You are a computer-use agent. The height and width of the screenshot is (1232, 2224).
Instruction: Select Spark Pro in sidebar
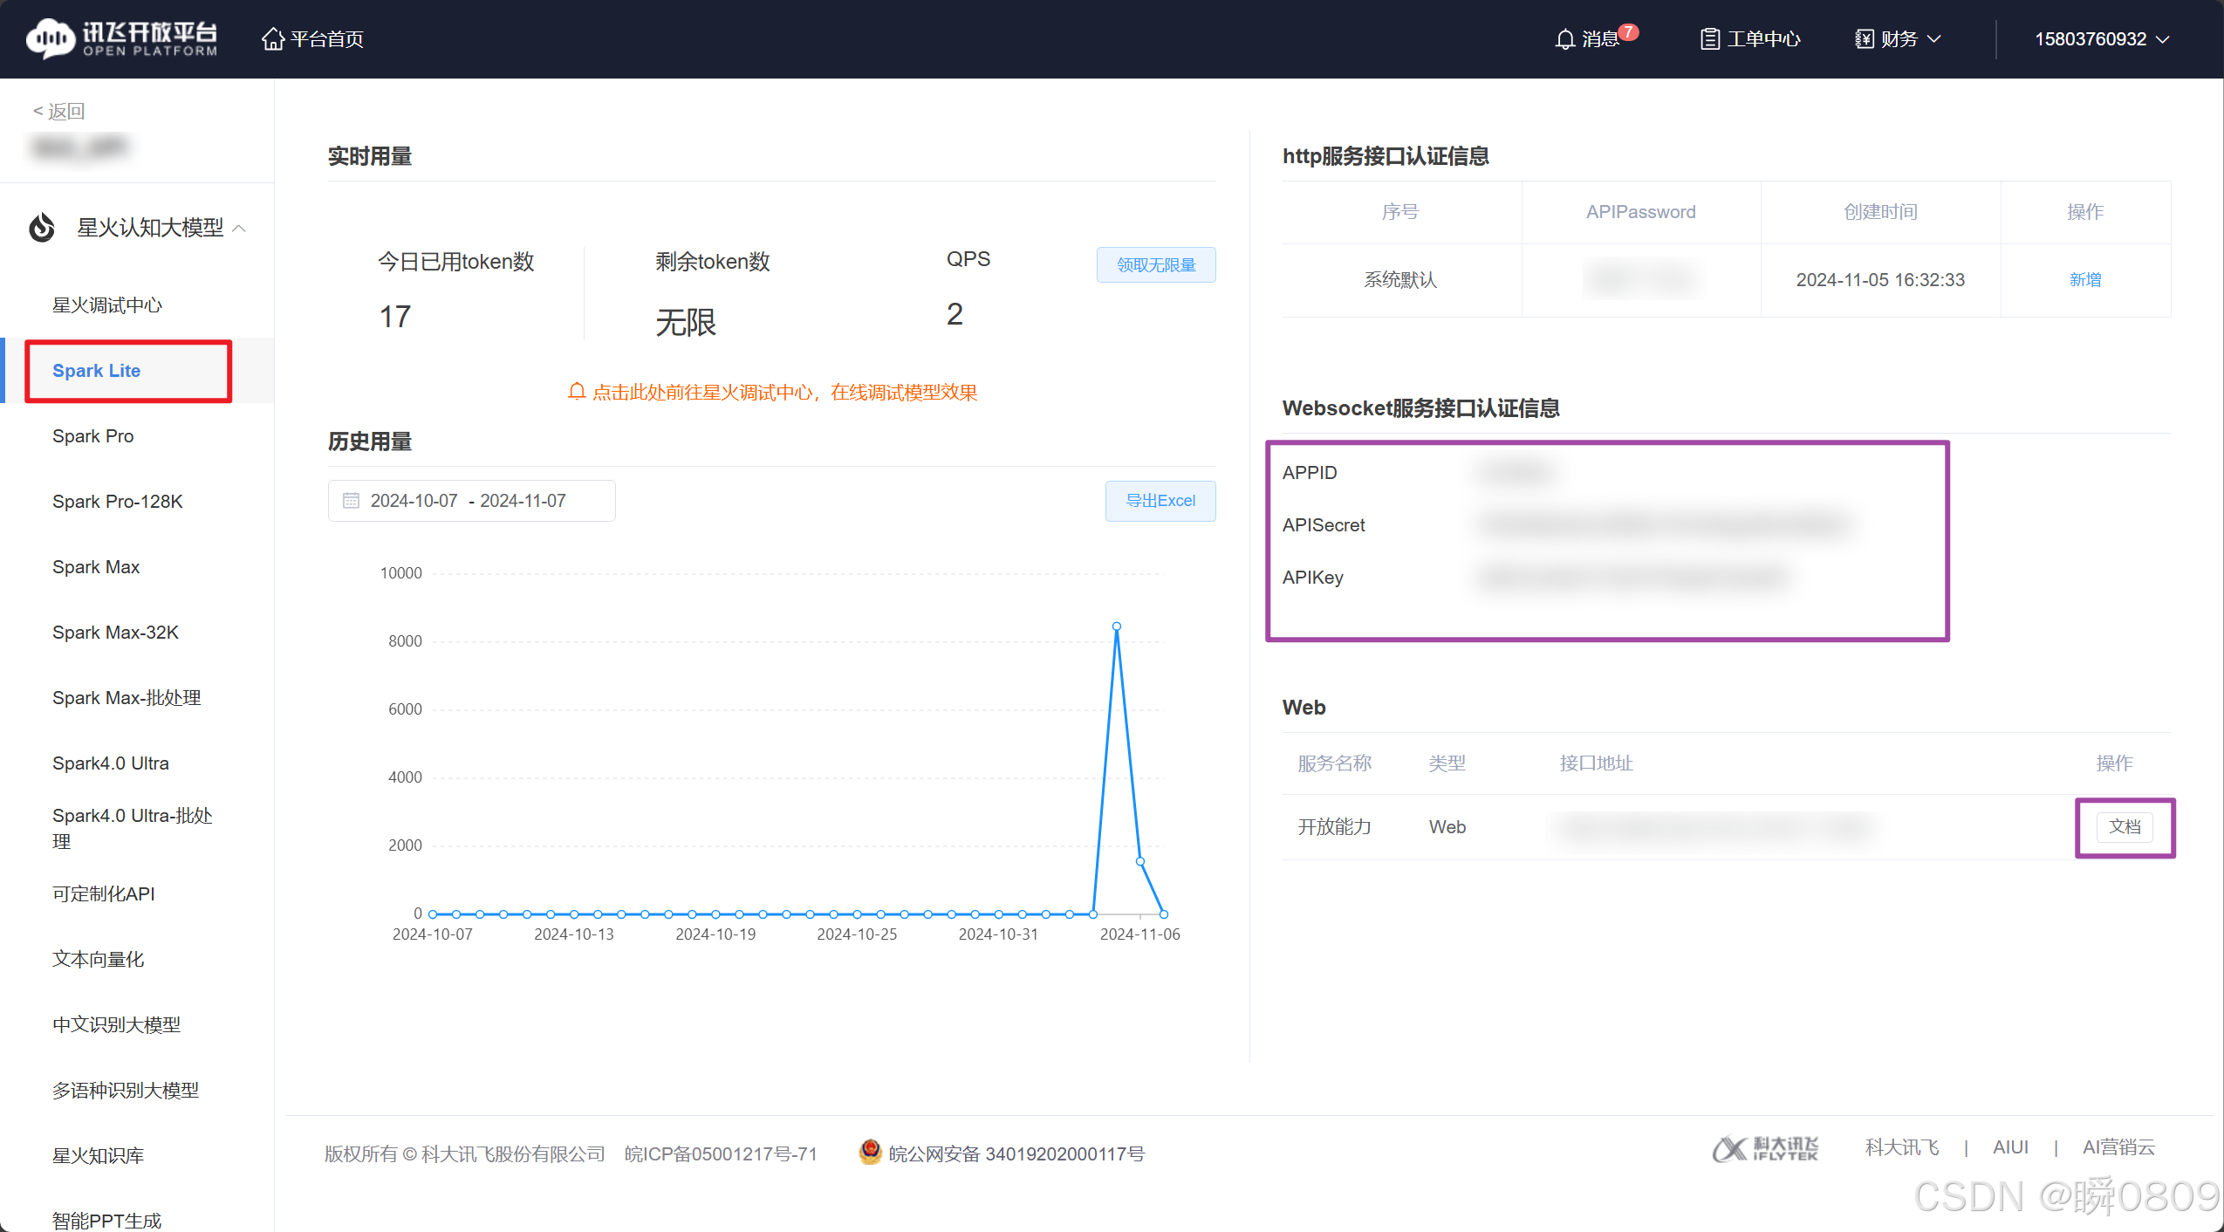pyautogui.click(x=92, y=436)
